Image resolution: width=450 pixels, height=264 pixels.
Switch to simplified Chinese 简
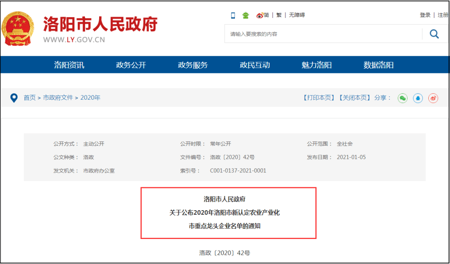point(266,15)
